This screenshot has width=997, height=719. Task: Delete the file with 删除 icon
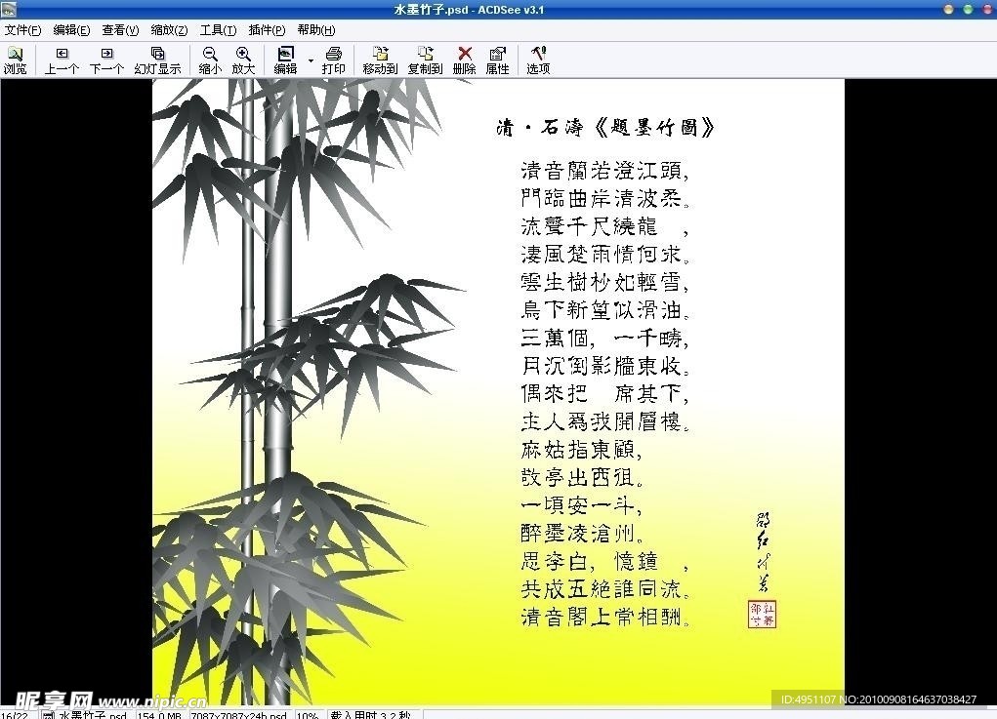tap(465, 60)
